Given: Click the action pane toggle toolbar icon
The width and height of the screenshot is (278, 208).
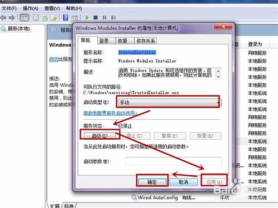Looking at the screenshot, I should coord(75,18).
